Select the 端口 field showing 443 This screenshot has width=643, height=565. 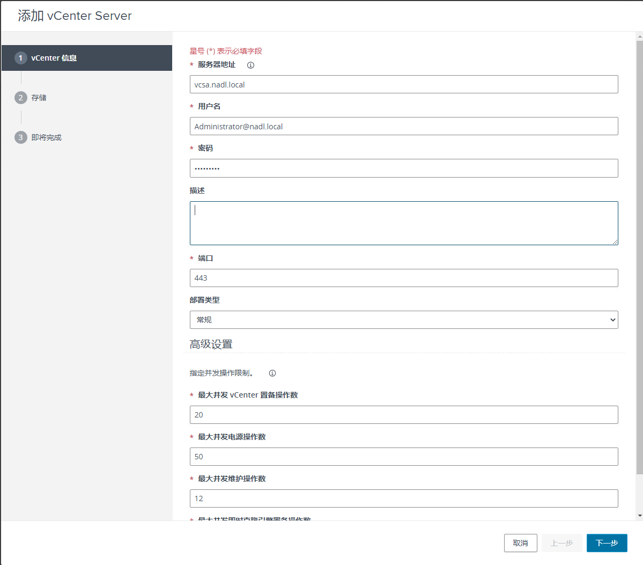403,278
